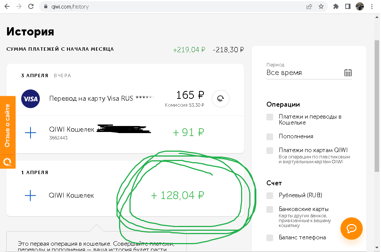Click the plus icon of +91 ₽ top-up
Screen dimensions: 381x252
coord(31,133)
